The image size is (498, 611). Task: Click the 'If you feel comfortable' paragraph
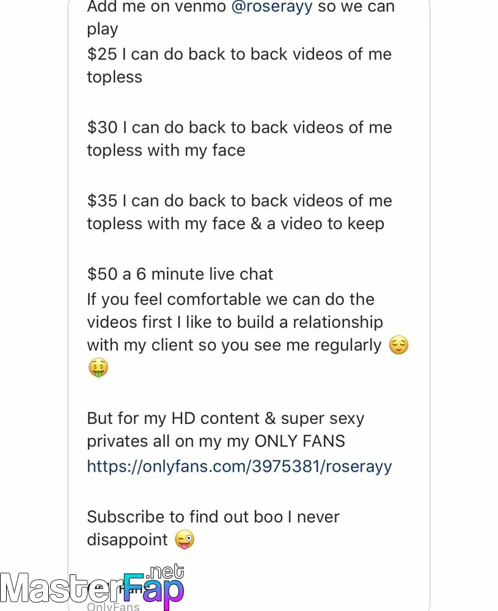pyautogui.click(x=248, y=334)
